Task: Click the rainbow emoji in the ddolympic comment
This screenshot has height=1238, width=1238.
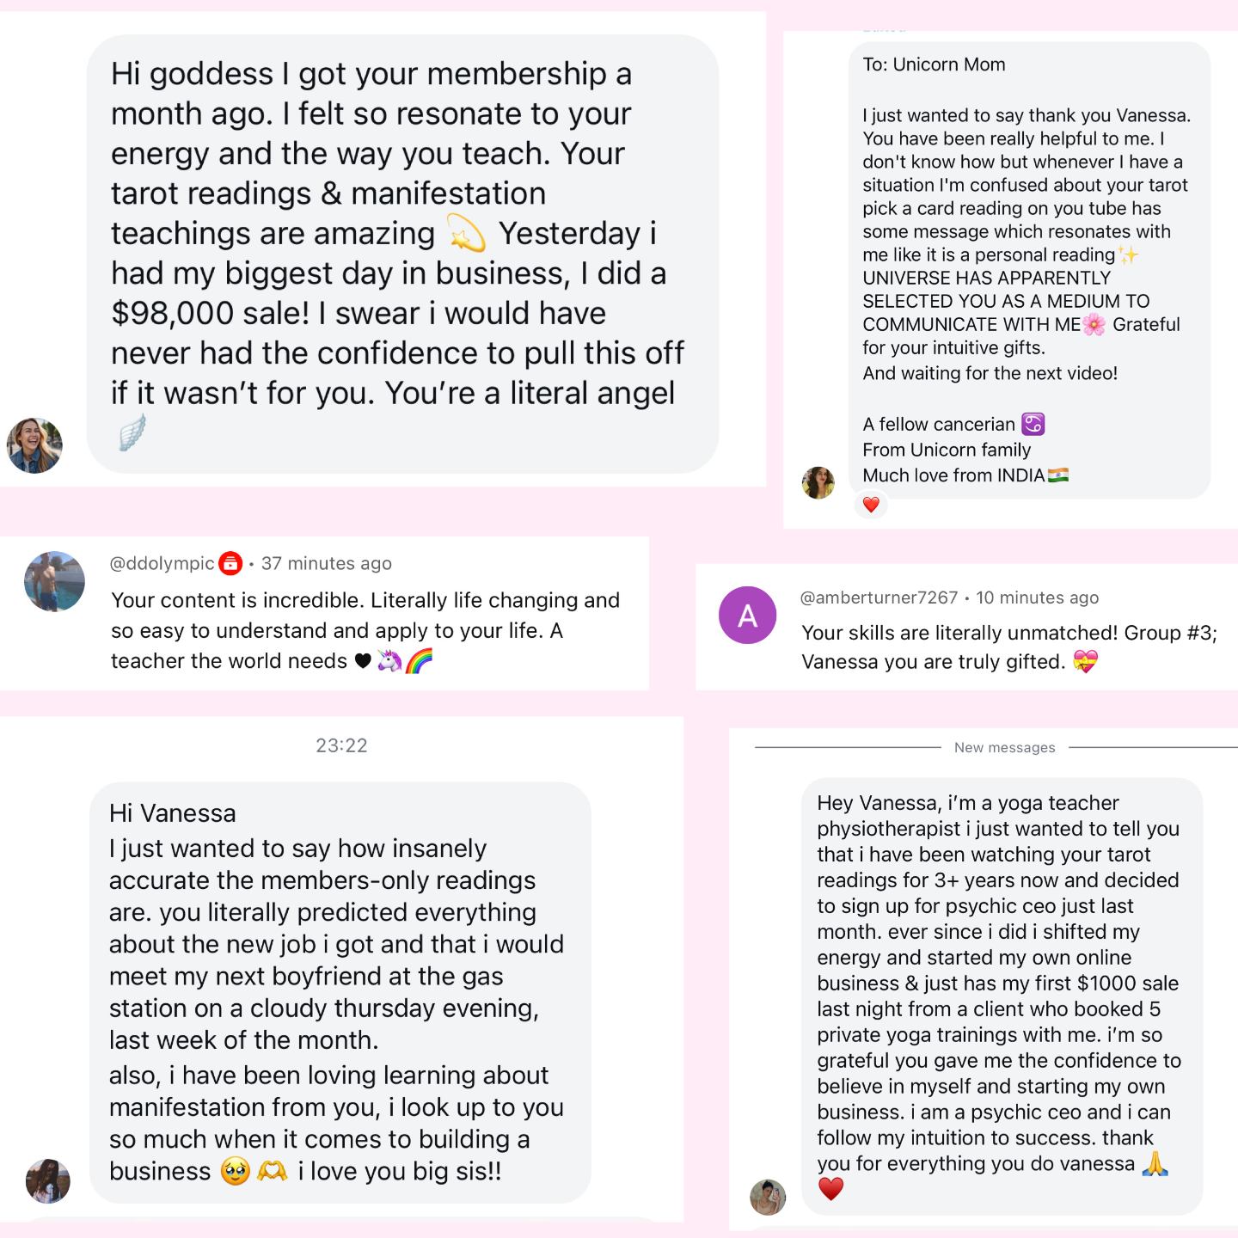Action: coord(419,660)
